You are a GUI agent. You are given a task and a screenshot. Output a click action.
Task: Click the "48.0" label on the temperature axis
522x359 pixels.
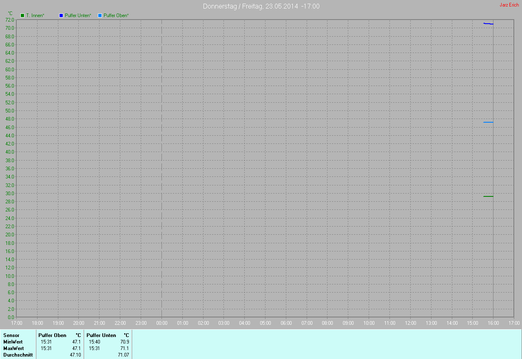(x=10, y=119)
